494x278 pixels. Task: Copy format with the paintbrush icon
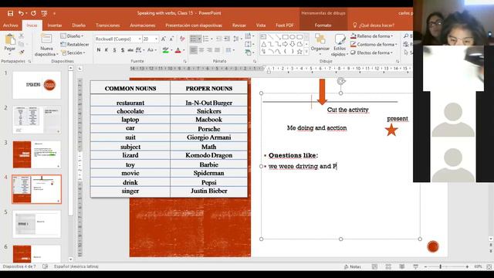point(22,52)
